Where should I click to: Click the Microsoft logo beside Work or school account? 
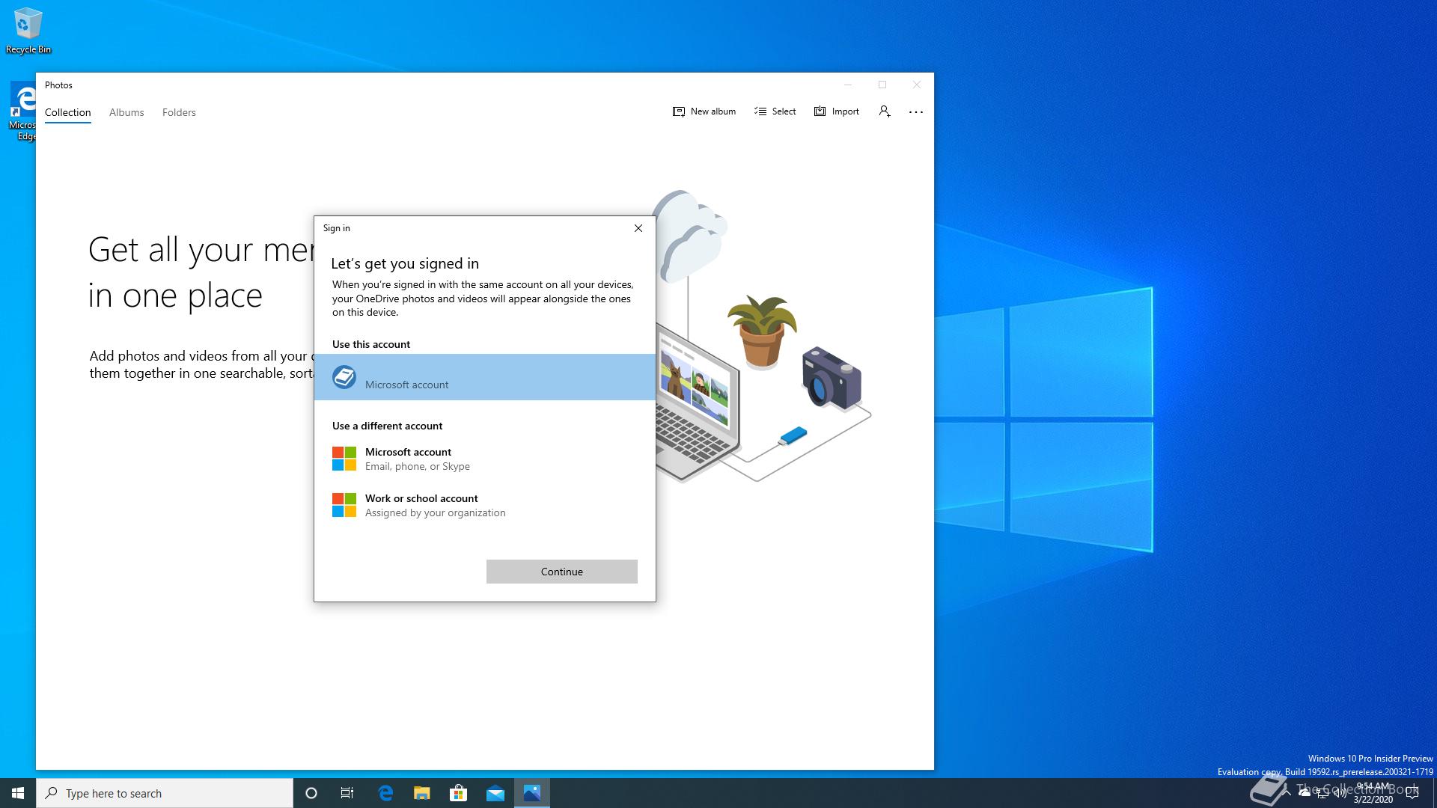pos(344,505)
